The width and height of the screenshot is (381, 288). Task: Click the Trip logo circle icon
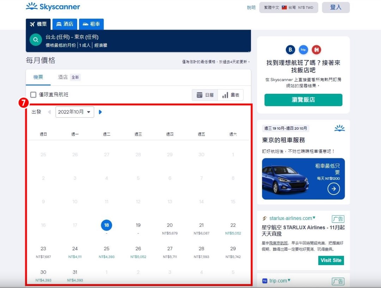click(x=303, y=50)
